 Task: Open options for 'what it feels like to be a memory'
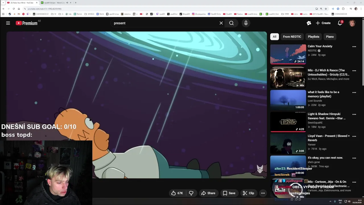(x=354, y=93)
